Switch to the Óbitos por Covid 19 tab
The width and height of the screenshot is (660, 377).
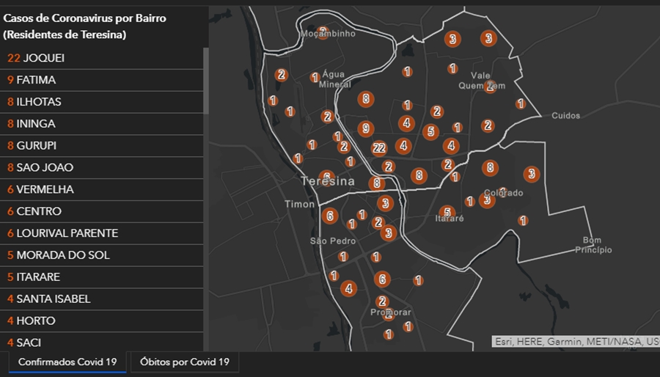coord(184,362)
